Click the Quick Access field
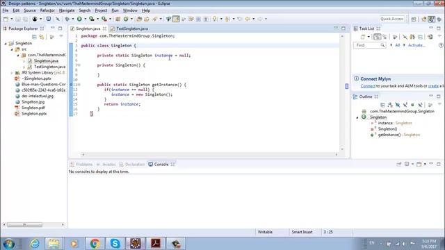The width and height of the screenshot is (445, 250). [392, 19]
